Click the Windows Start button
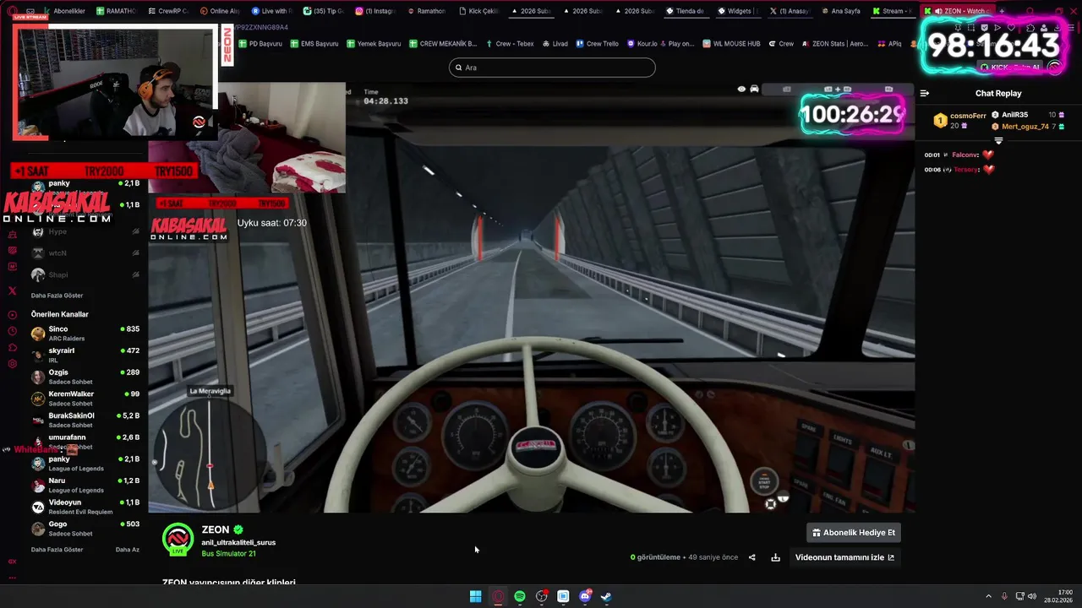 pos(476,596)
